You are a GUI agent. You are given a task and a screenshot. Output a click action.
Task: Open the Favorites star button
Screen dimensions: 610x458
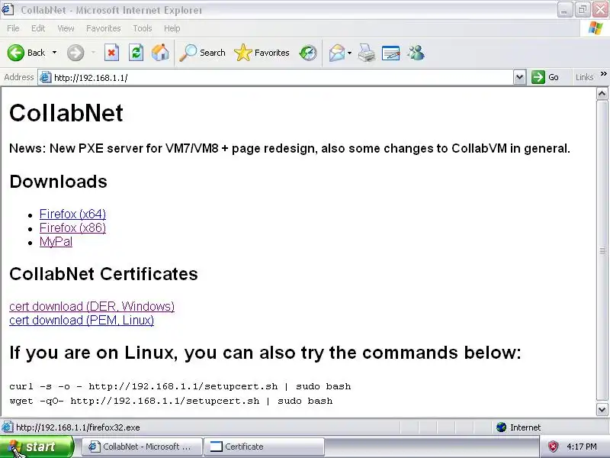[262, 53]
